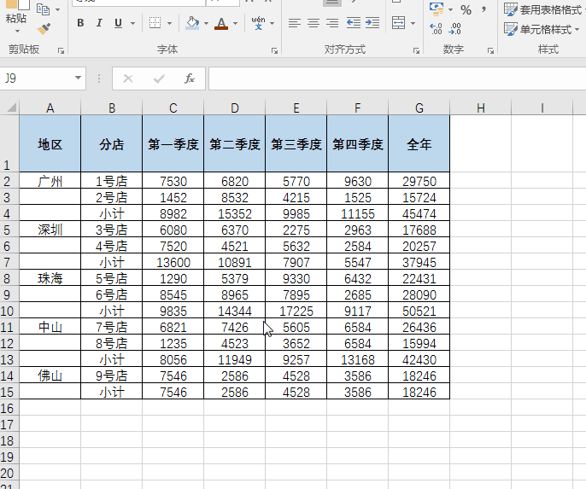
Task: Apply fill color bucket
Action: [x=192, y=23]
